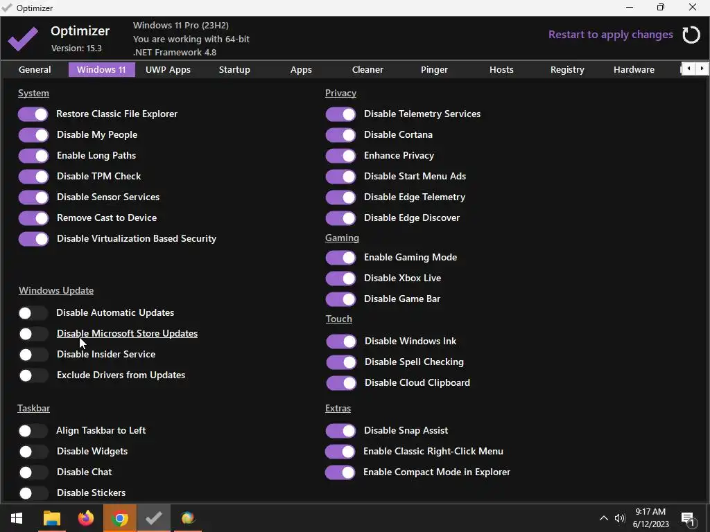Turn on Disable Insider Service
Viewport: 710px width, 532px height.
pos(33,355)
